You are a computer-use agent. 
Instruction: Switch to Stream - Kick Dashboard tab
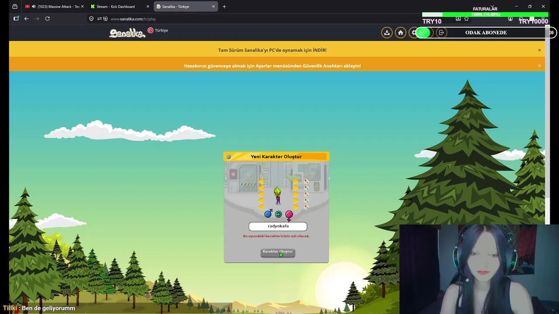pyautogui.click(x=119, y=7)
